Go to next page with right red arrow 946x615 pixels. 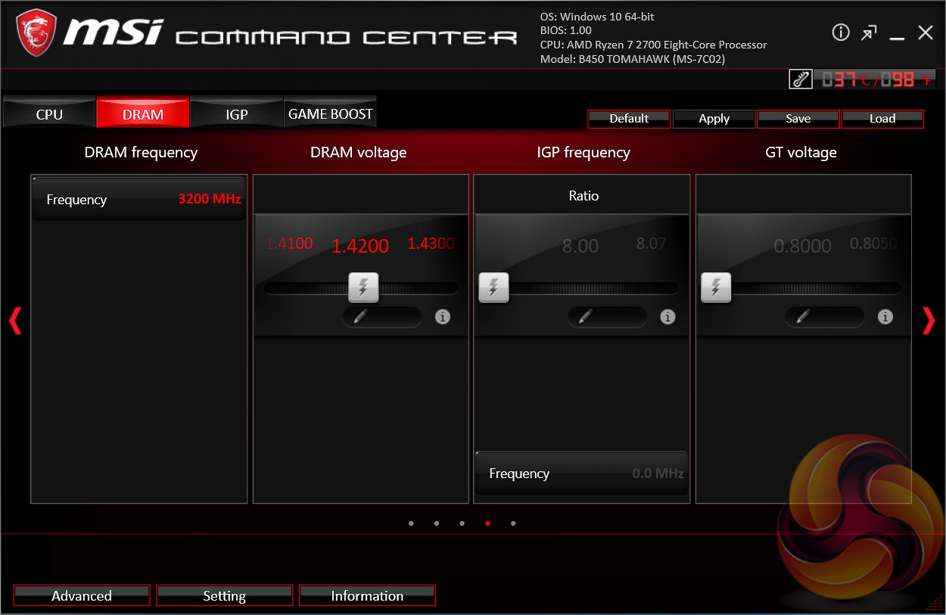[929, 321]
